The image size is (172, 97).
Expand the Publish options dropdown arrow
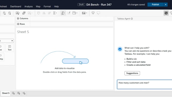166,5
